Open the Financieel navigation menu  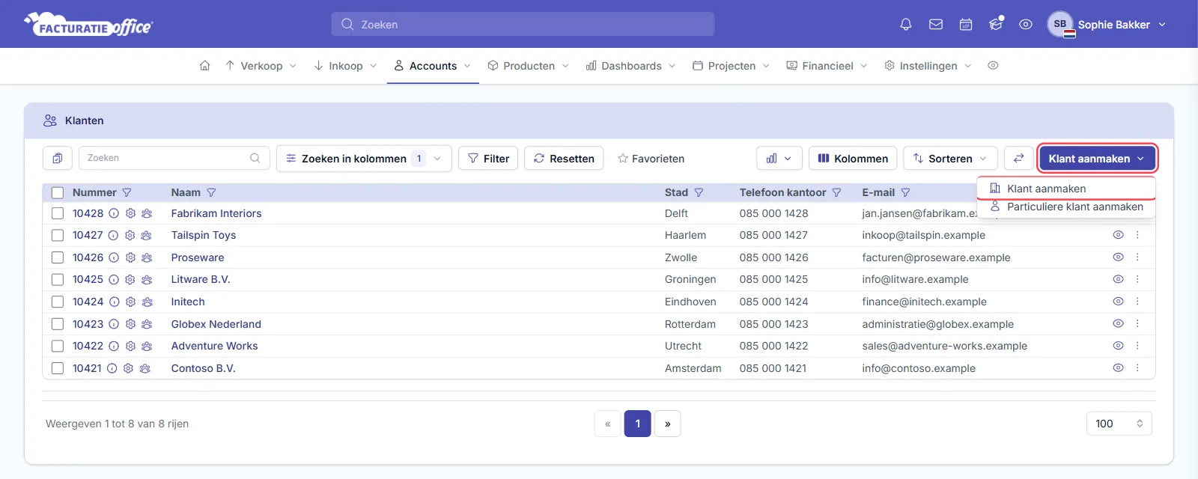[827, 66]
